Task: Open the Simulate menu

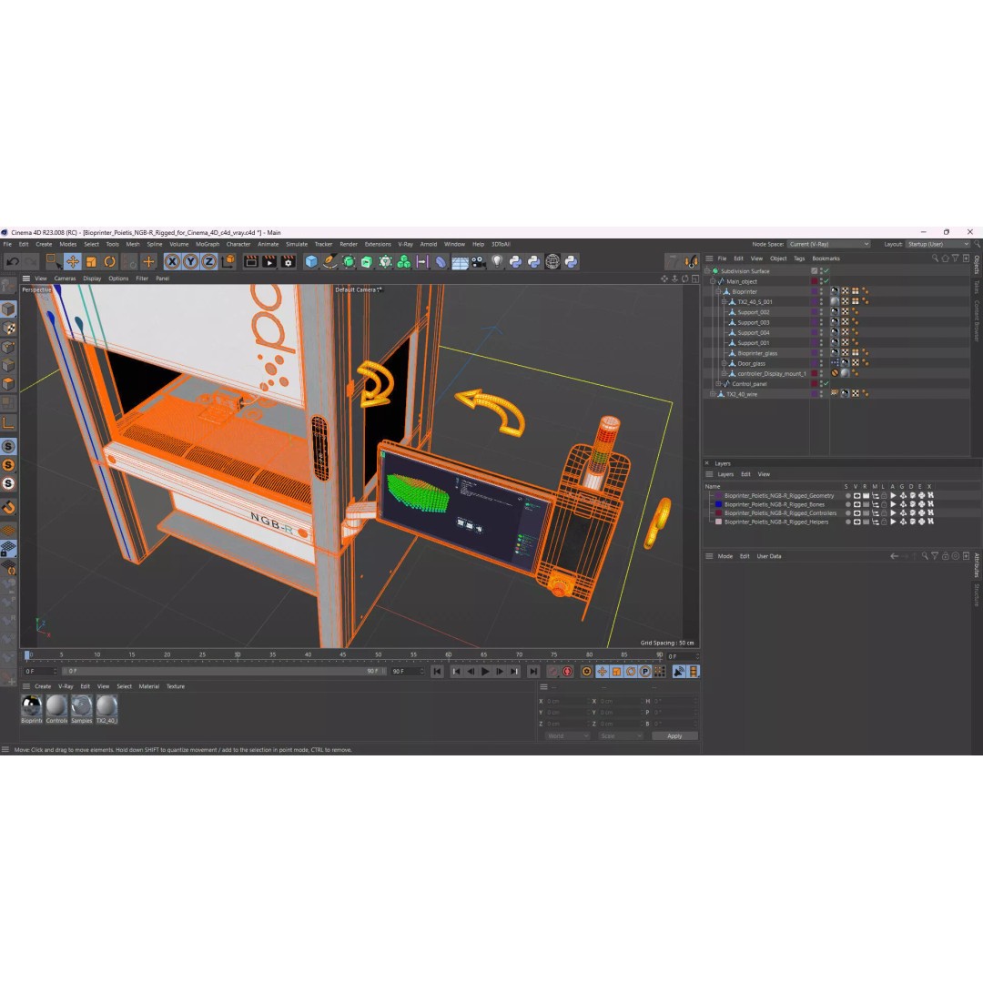Action: click(297, 245)
